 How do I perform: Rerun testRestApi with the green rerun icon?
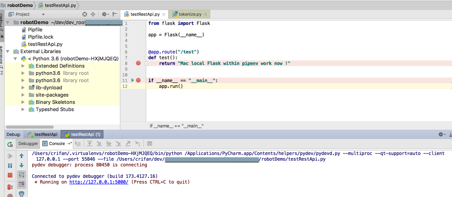point(10,144)
